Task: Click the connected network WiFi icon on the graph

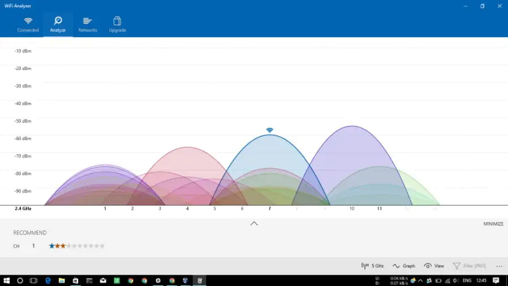Action: tap(270, 130)
